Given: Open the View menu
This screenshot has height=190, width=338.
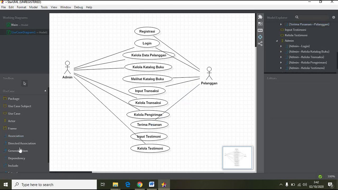Looking at the screenshot, I should 54,7.
